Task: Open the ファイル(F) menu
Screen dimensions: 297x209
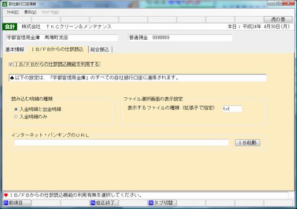Action: click(x=13, y=12)
